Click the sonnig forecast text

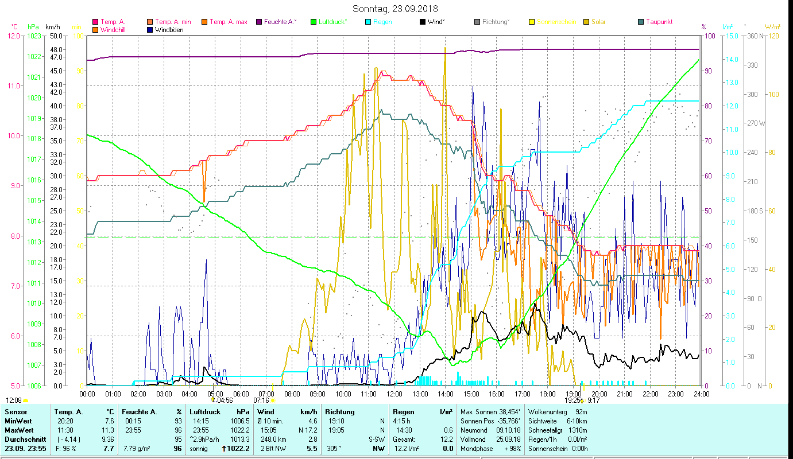[x=199, y=449]
